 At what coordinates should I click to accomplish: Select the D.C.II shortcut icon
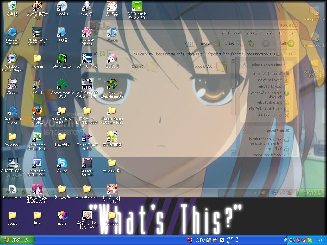pyautogui.click(x=112, y=61)
